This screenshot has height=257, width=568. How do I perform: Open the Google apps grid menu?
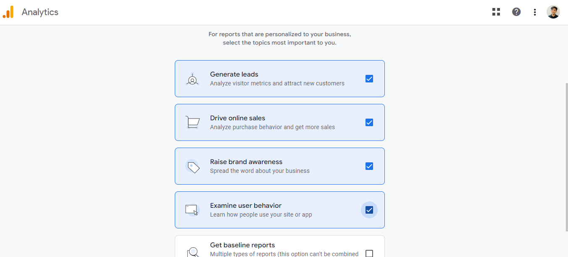tap(496, 12)
